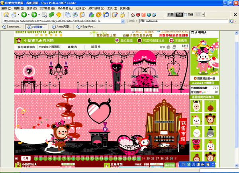
Task: Open the white-ghost-with-pink-bow visitor thumbnail
Action: [x=196, y=119]
